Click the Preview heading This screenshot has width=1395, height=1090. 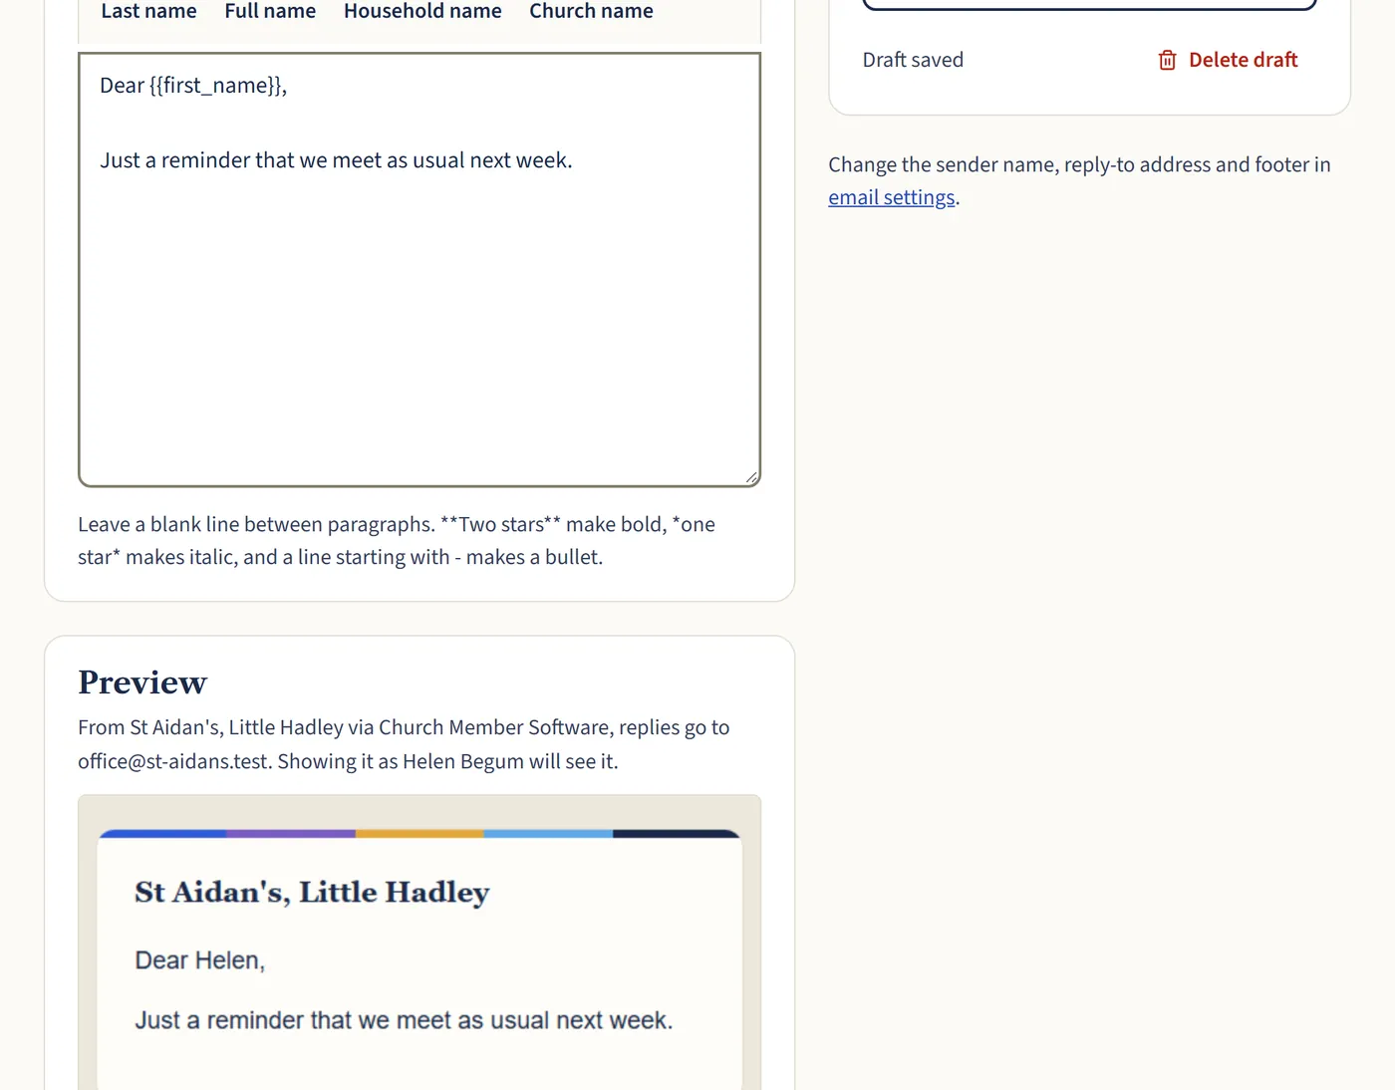pos(142,682)
